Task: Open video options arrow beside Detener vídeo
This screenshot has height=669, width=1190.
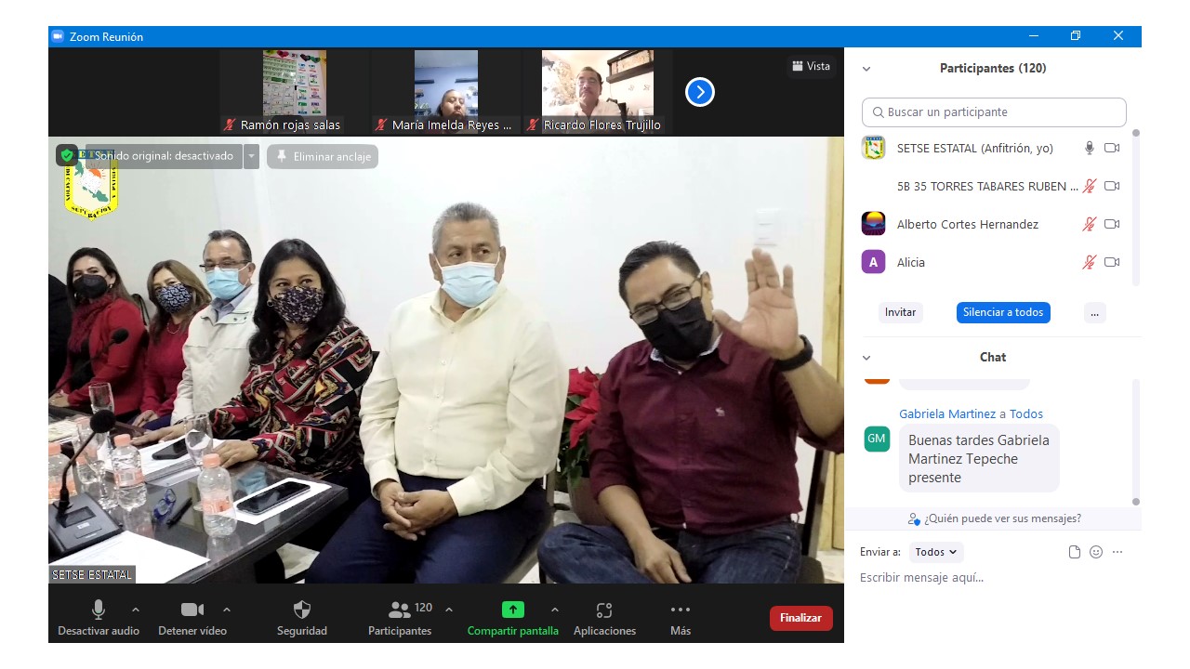Action: [227, 610]
